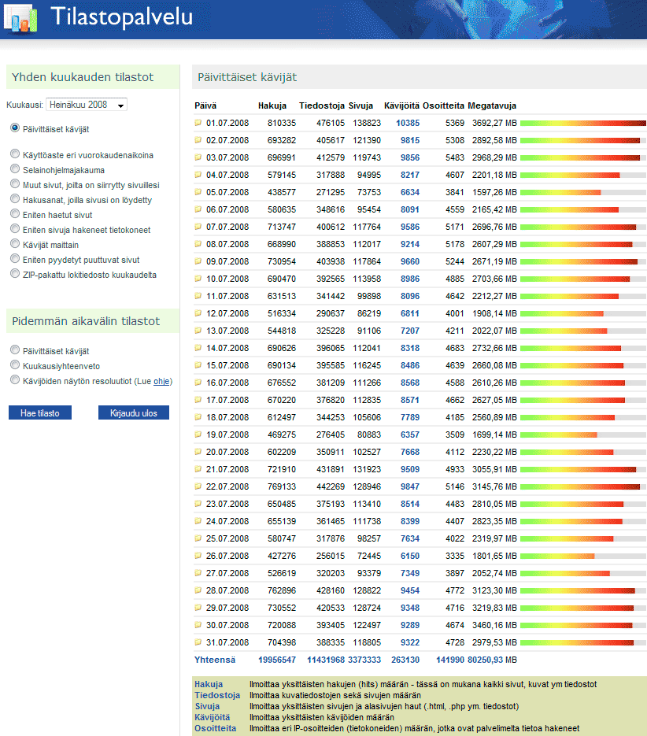Image resolution: width=647 pixels, height=736 pixels.
Task: Click the Kirjaudu ulos button
Action: click(134, 412)
